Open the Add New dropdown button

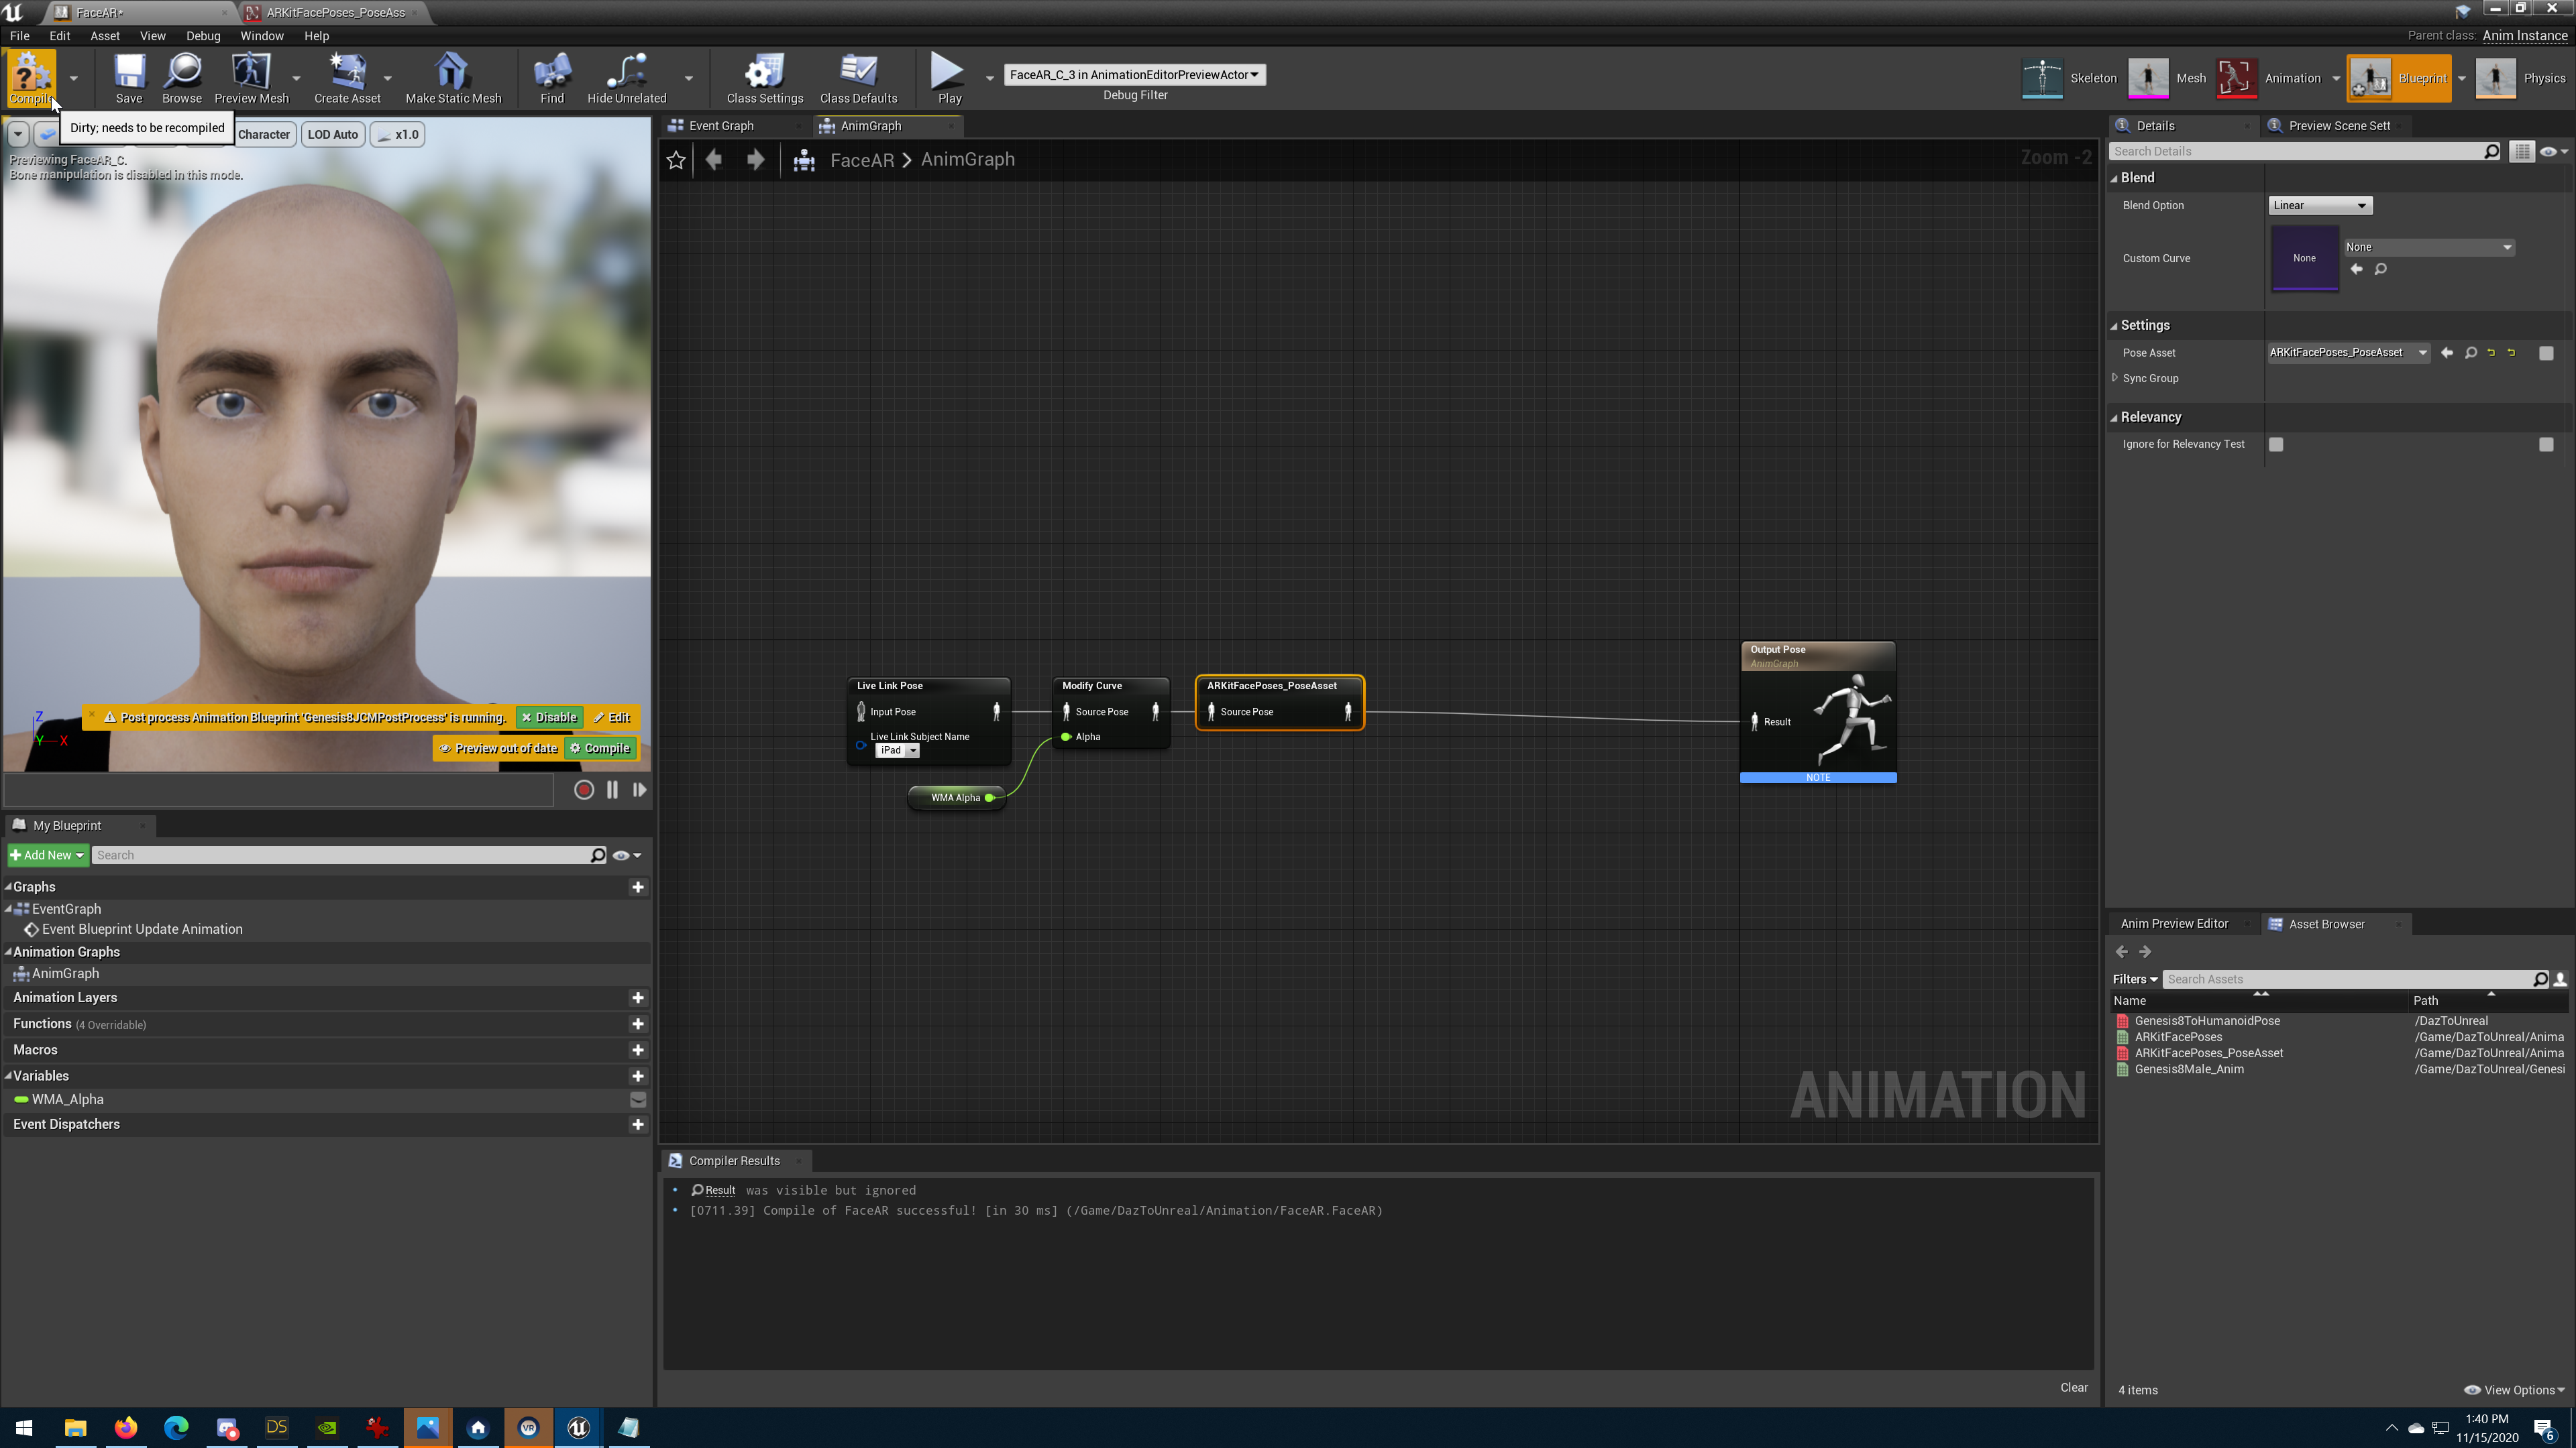[x=47, y=855]
